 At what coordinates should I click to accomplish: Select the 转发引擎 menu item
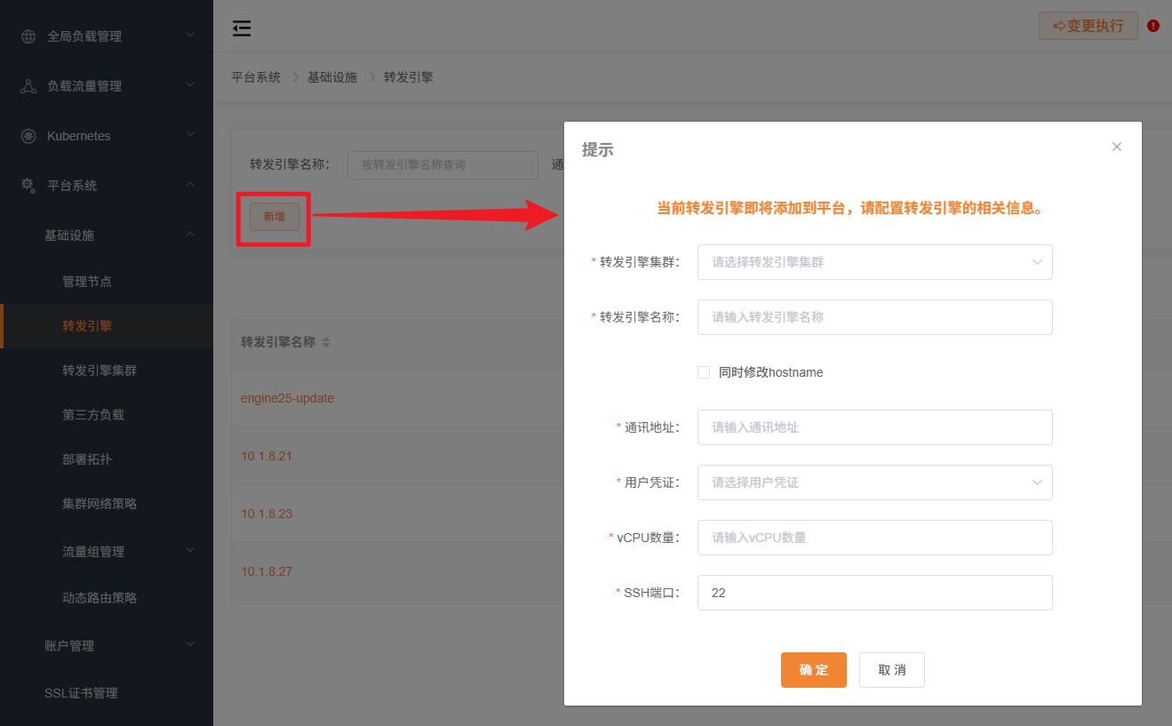click(x=107, y=326)
